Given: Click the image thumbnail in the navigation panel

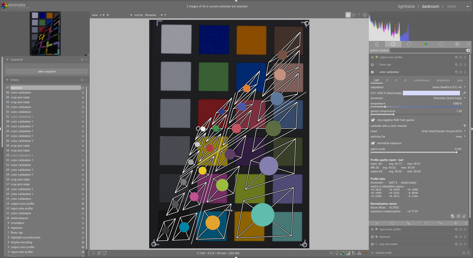Looking at the screenshot, I should [x=45, y=33].
